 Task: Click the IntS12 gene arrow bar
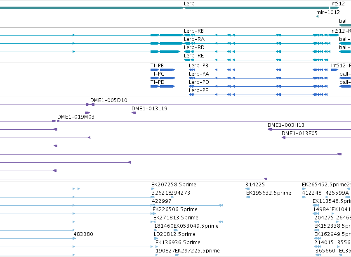(335, 8)
